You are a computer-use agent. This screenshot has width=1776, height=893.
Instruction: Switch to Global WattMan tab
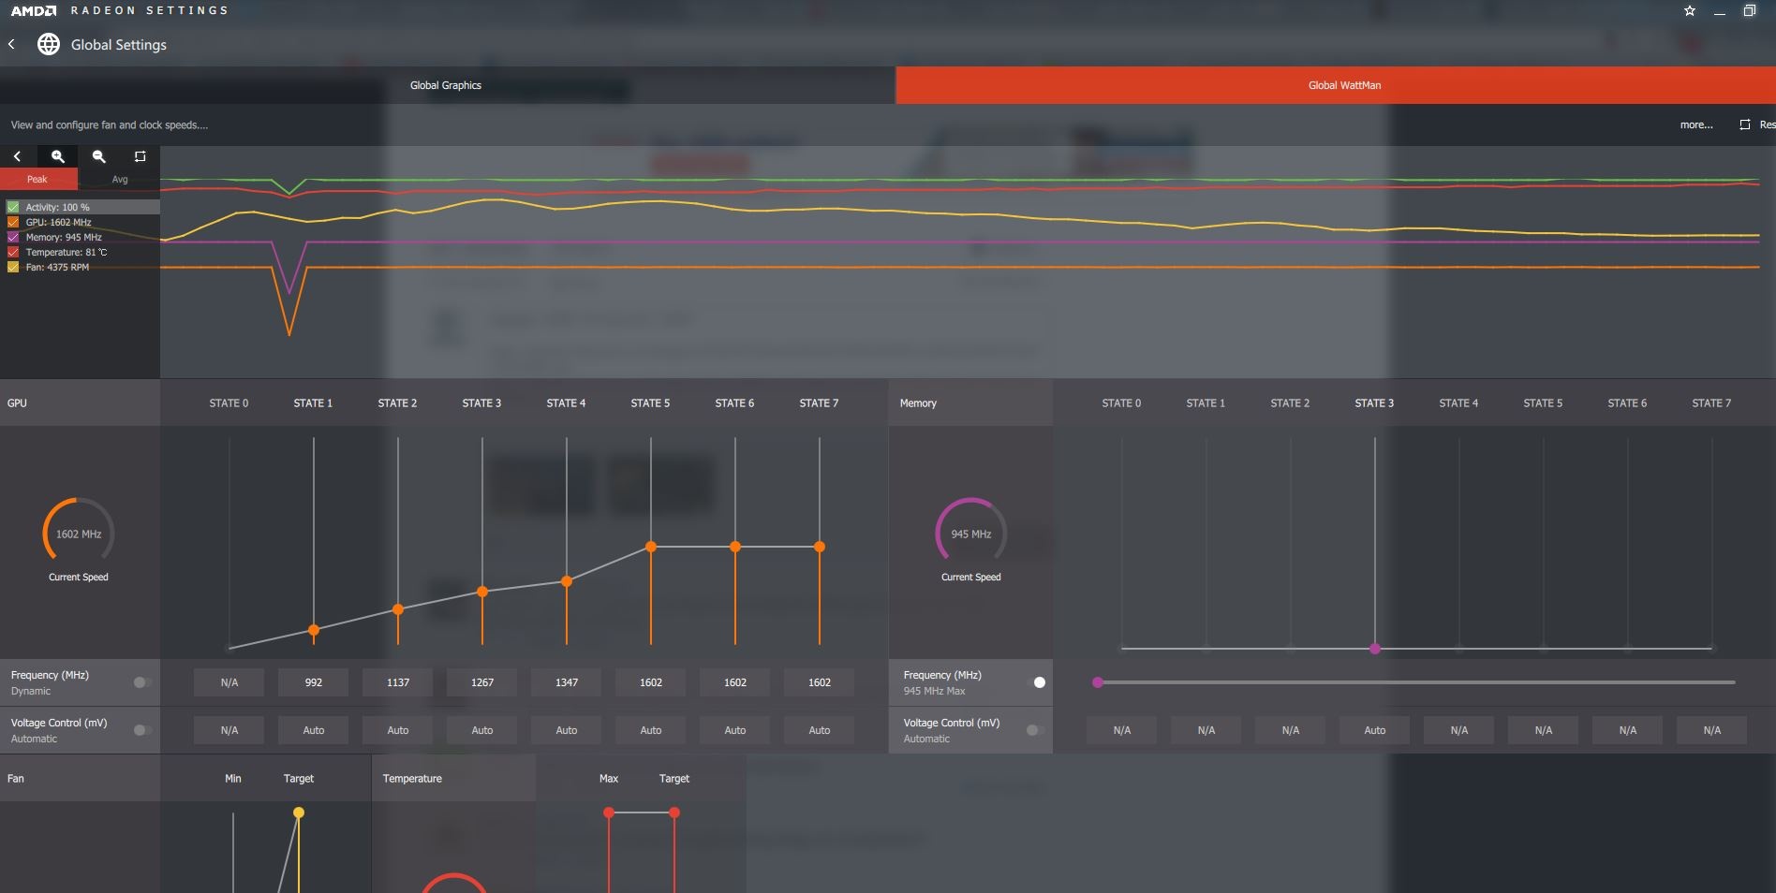coord(1336,85)
